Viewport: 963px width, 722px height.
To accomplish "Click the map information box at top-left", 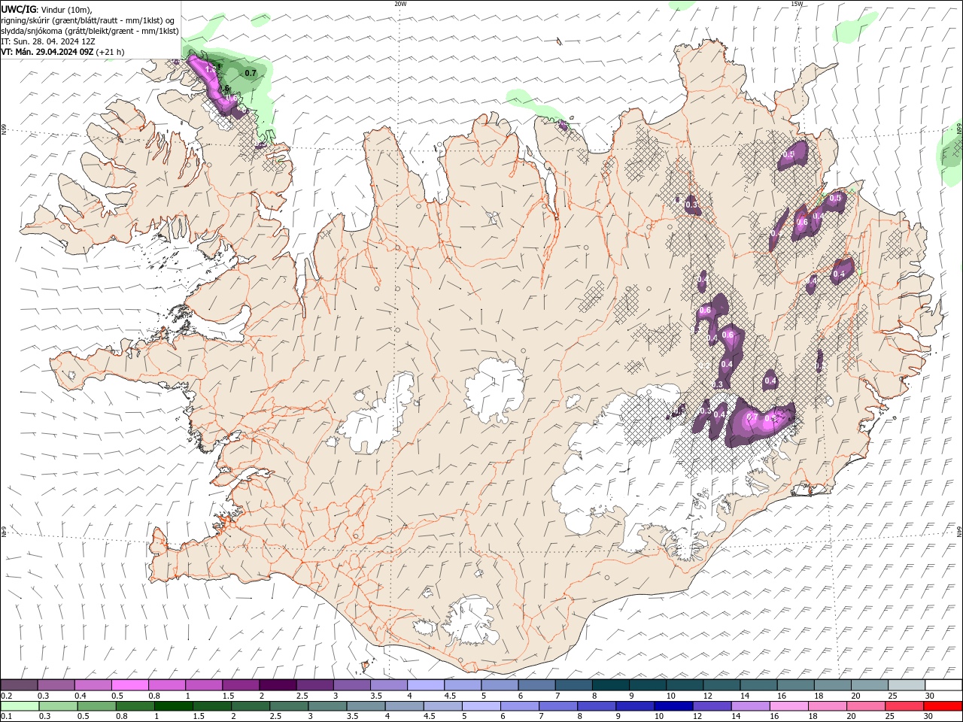I will point(90,30).
